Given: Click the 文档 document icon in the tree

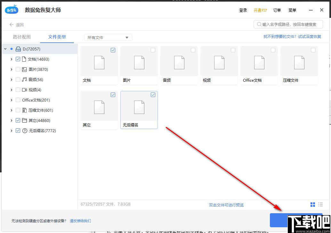Looking at the screenshot, I should coord(24,59).
